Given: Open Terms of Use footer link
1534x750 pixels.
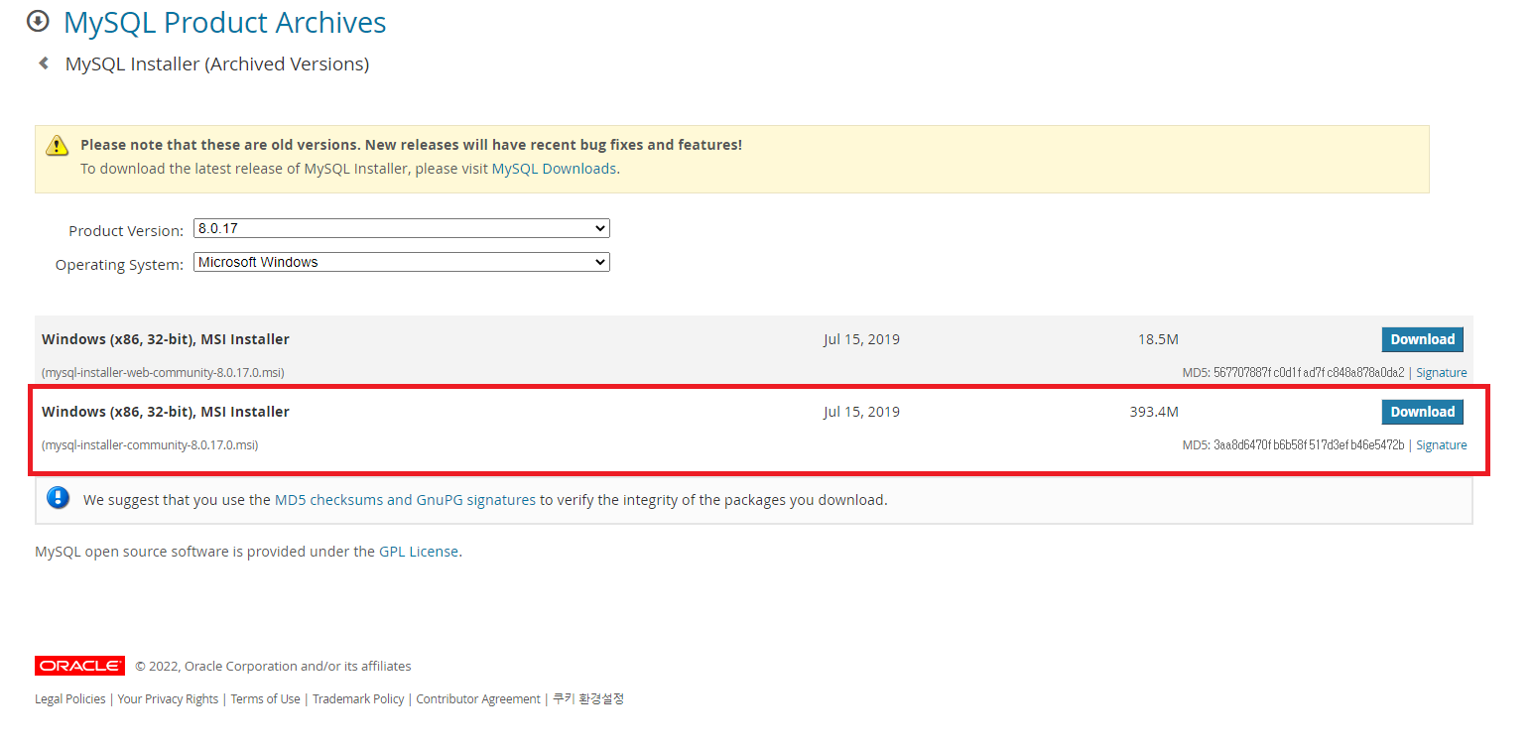Looking at the screenshot, I should tap(265, 699).
